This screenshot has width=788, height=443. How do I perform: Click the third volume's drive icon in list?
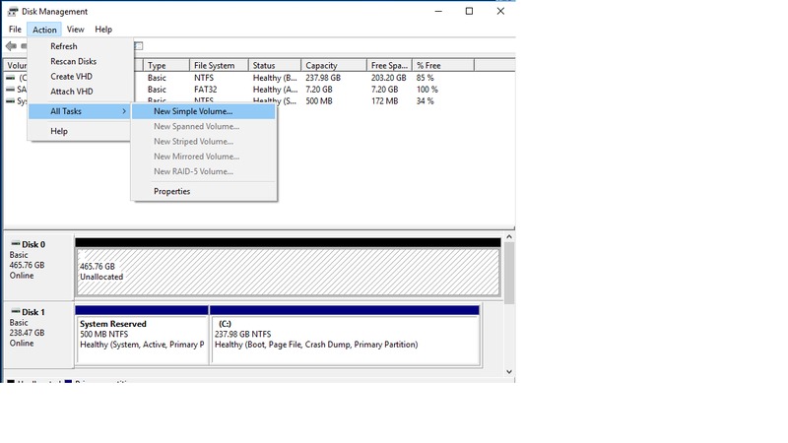tap(11, 101)
